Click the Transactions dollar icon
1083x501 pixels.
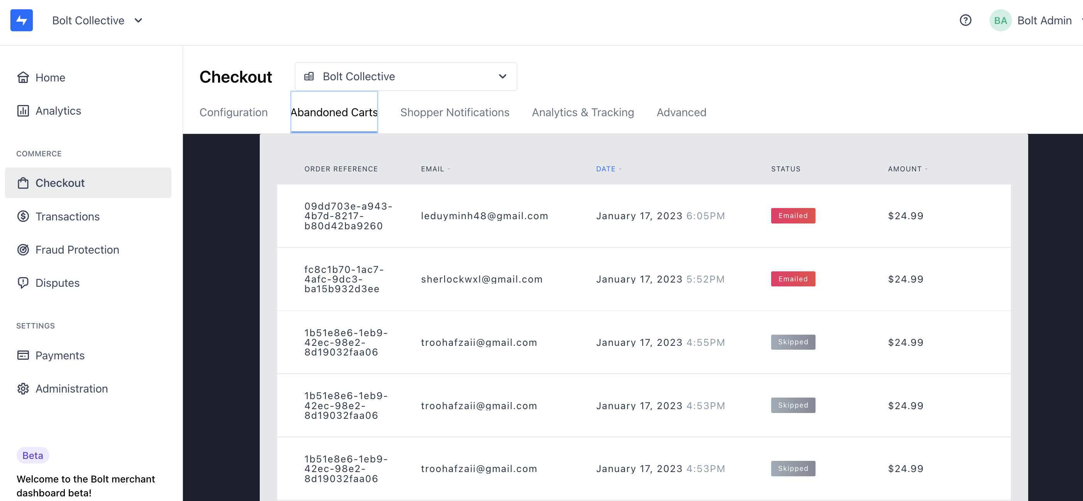coord(23,216)
